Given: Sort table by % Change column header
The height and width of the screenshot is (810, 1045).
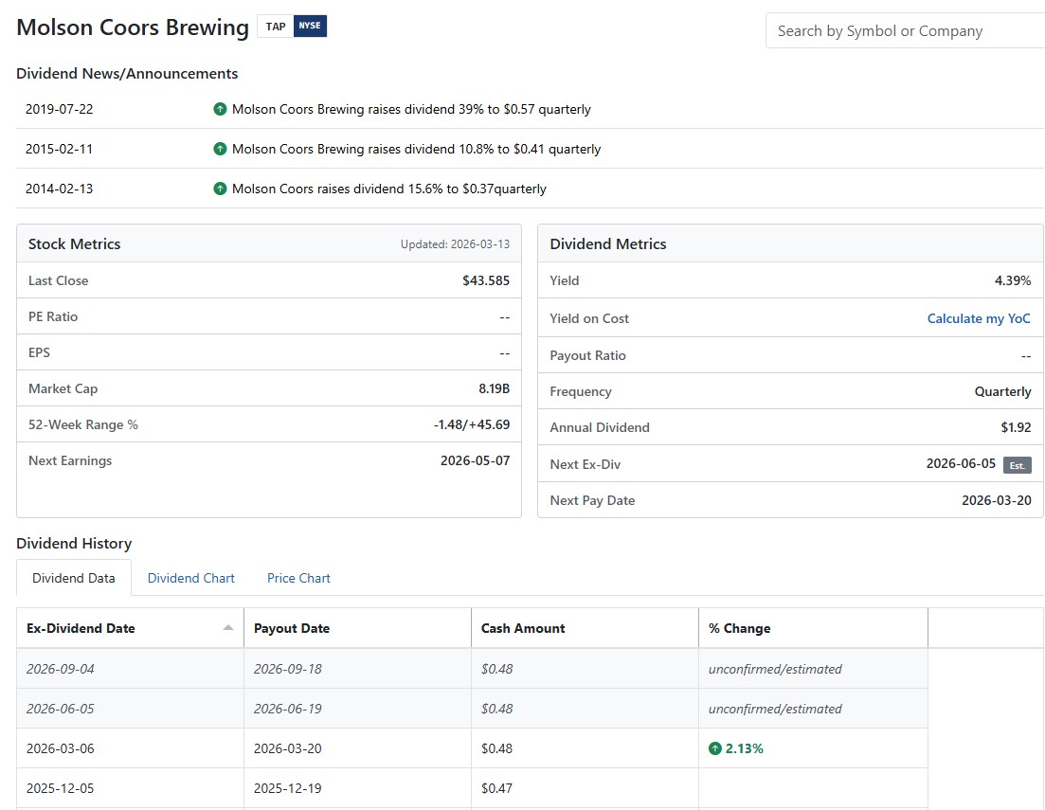Looking at the screenshot, I should [x=740, y=628].
